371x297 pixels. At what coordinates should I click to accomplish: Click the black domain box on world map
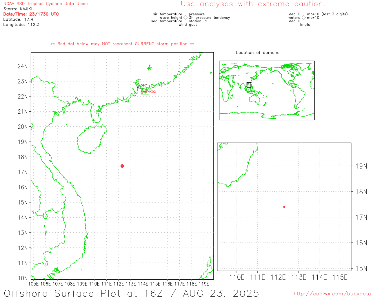pos(249,85)
